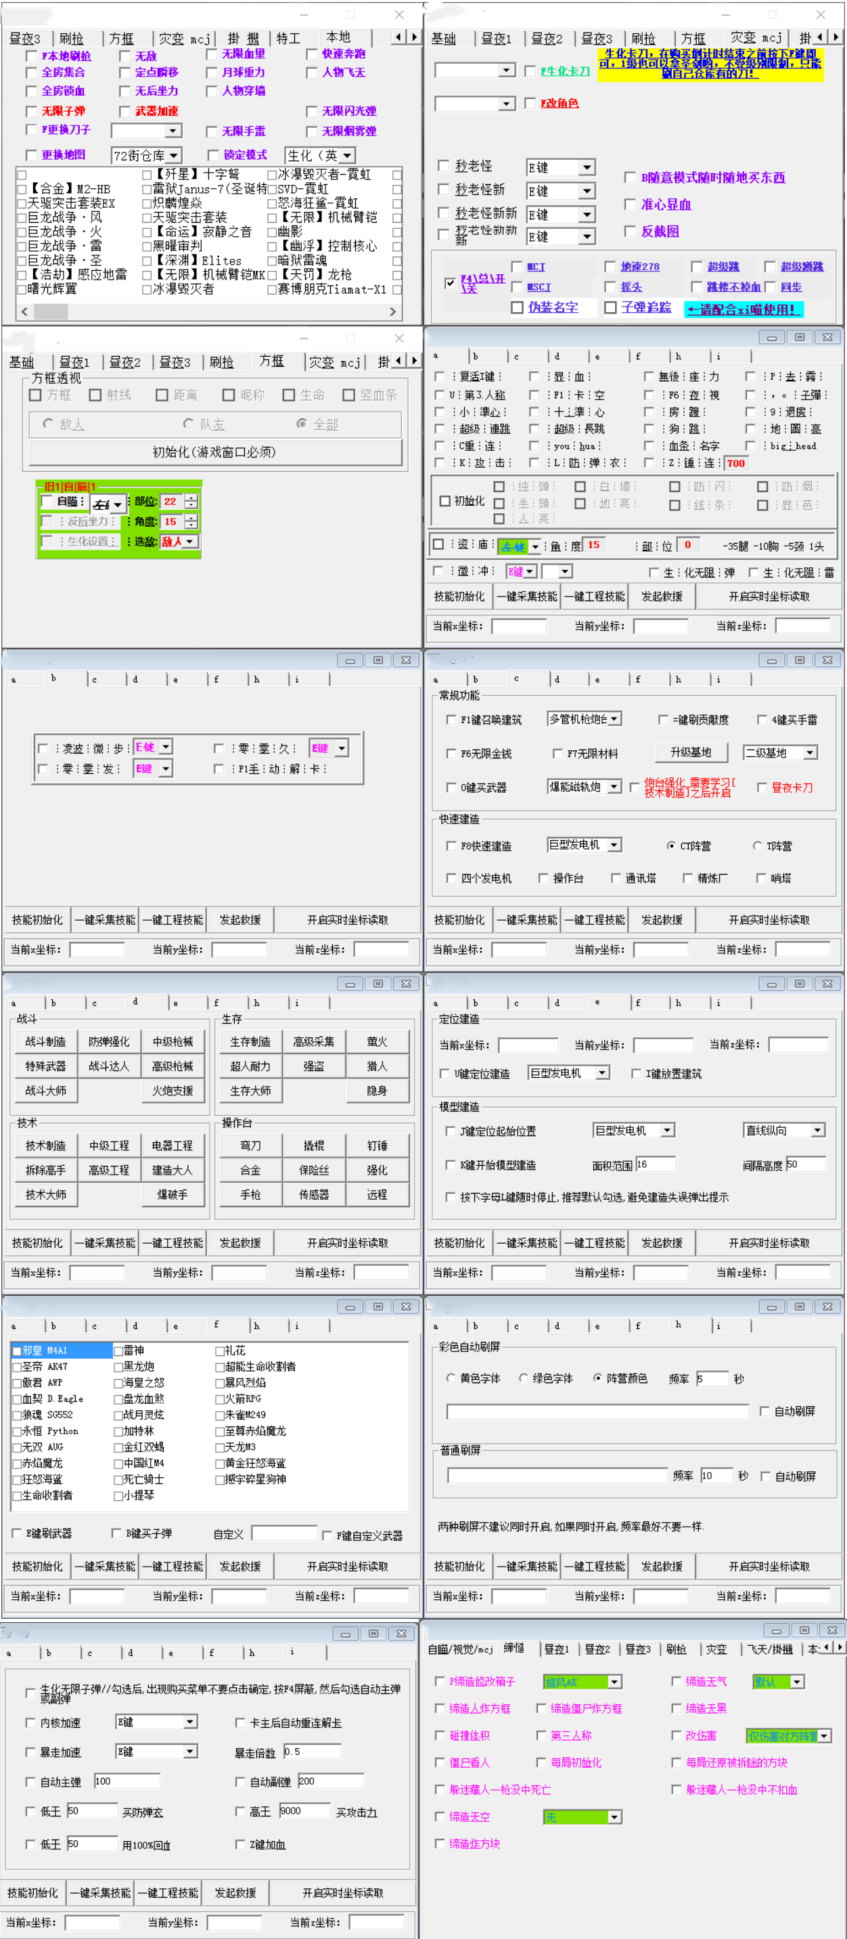Enable the 无限子弹 checkbox
Viewport: 847px width, 1939px height.
(x=32, y=110)
